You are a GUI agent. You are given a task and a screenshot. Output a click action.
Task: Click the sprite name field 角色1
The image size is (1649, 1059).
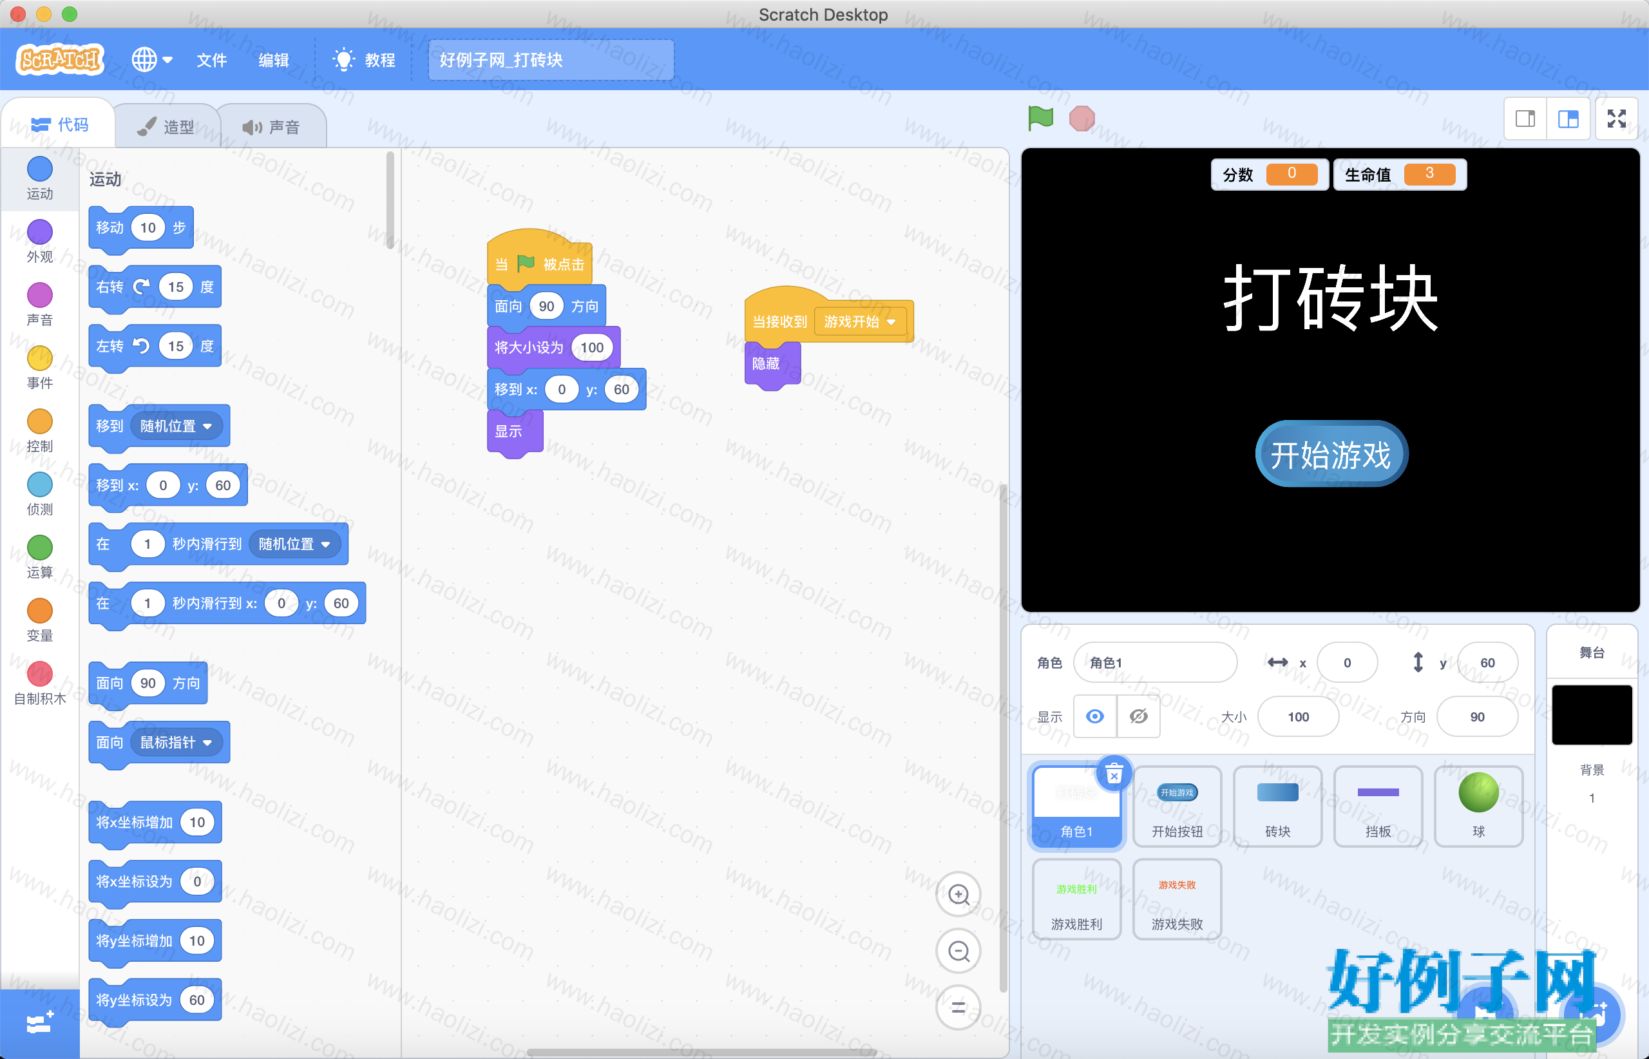tap(1155, 663)
